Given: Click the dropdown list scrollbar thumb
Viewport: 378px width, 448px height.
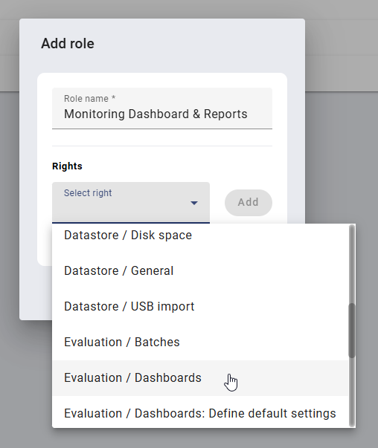Looking at the screenshot, I should pos(352,331).
